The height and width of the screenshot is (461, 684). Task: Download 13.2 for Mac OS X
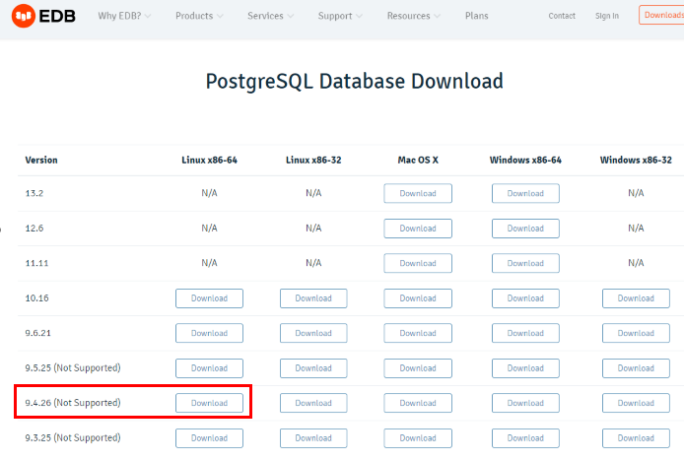pos(418,194)
